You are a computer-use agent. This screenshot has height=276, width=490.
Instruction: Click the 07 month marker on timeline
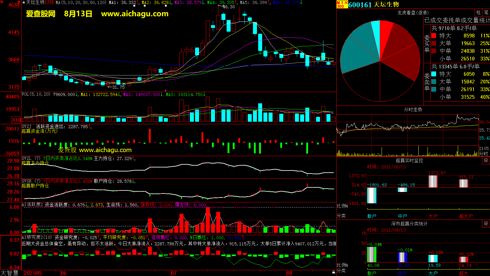(174, 273)
